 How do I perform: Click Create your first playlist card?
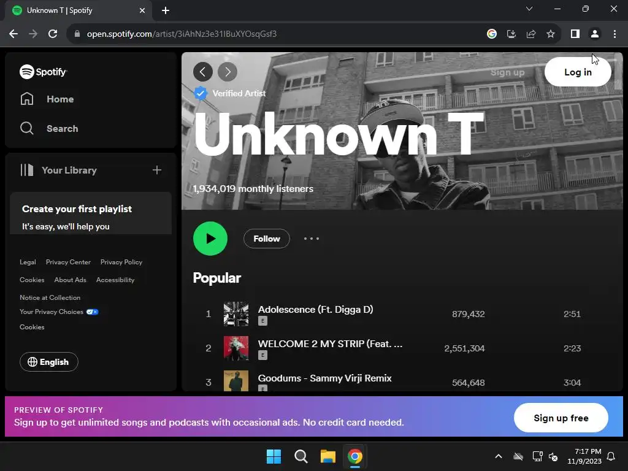91,213
